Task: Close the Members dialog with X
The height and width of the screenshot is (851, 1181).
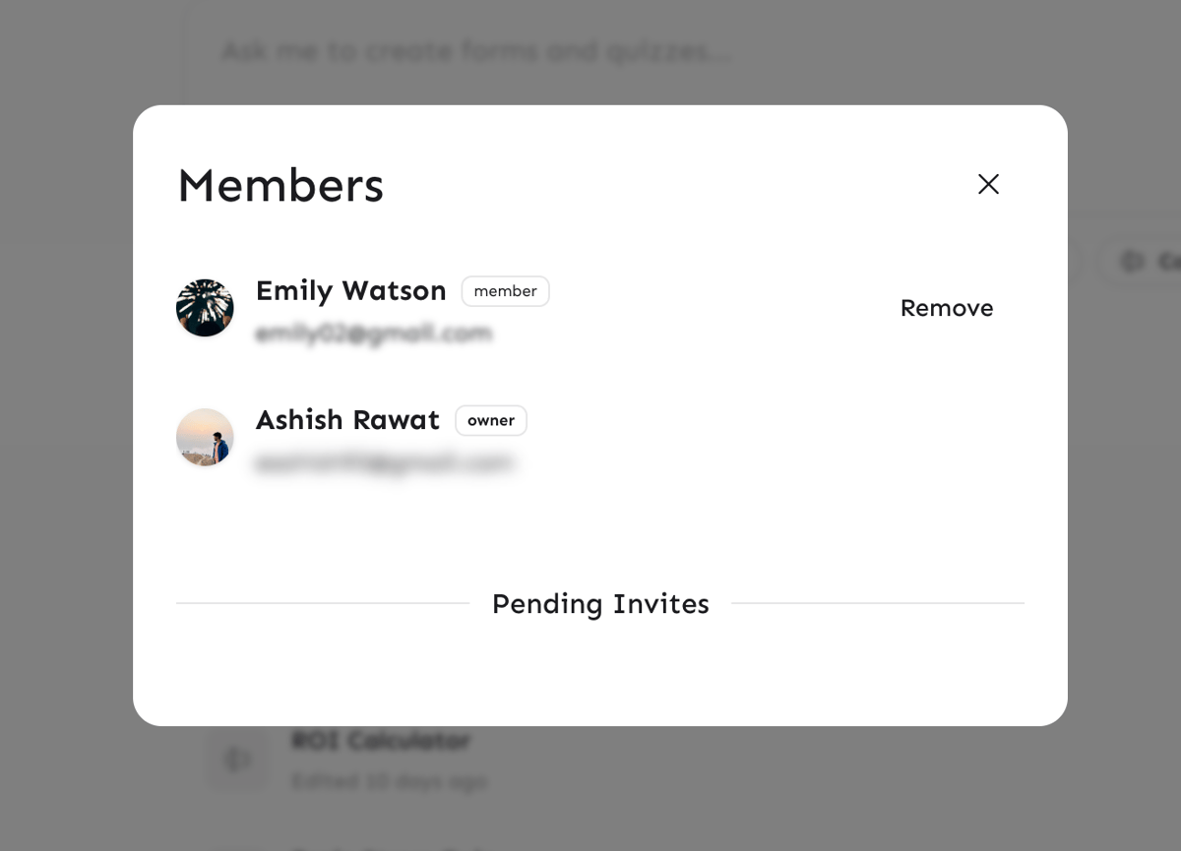Action: pyautogui.click(x=988, y=184)
